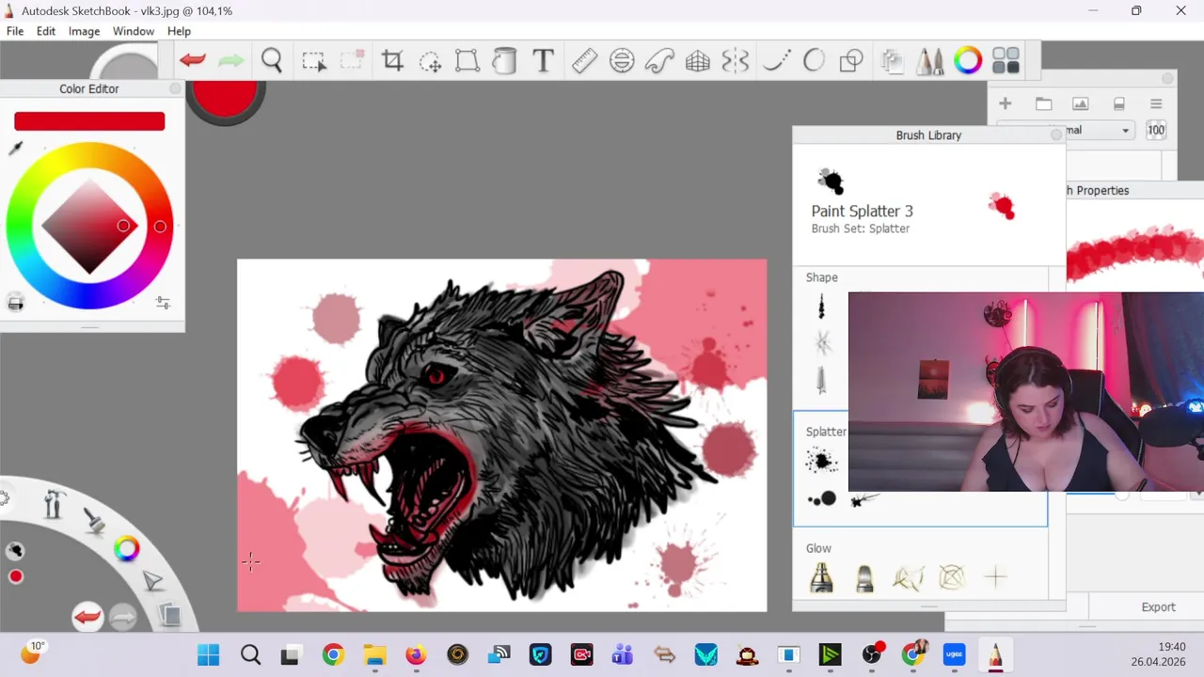Screen dimensions: 1204x677
Task: Enable the Perspective Guides grid tool
Action: click(697, 62)
